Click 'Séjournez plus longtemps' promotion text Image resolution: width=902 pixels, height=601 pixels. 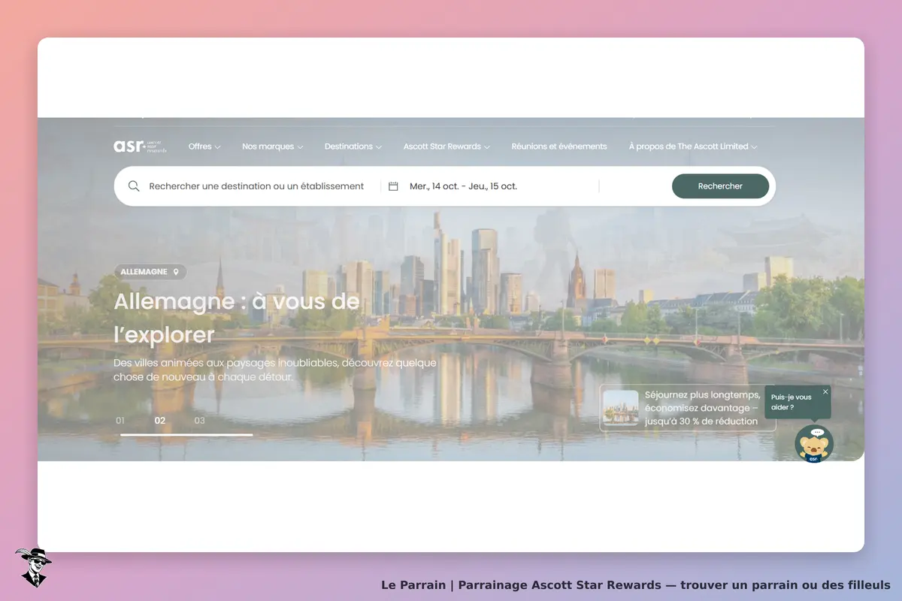[702, 408]
